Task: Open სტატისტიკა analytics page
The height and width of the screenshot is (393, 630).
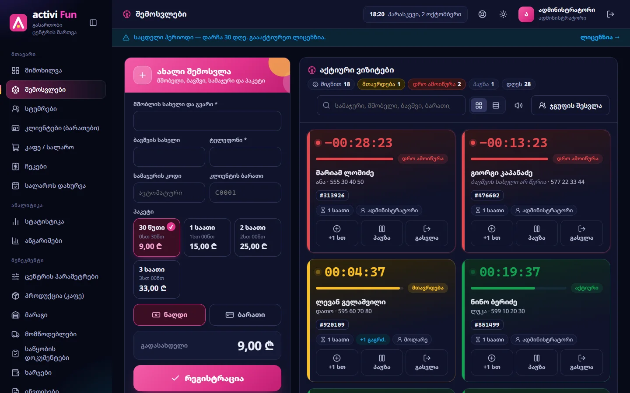Action: pyautogui.click(x=56, y=221)
